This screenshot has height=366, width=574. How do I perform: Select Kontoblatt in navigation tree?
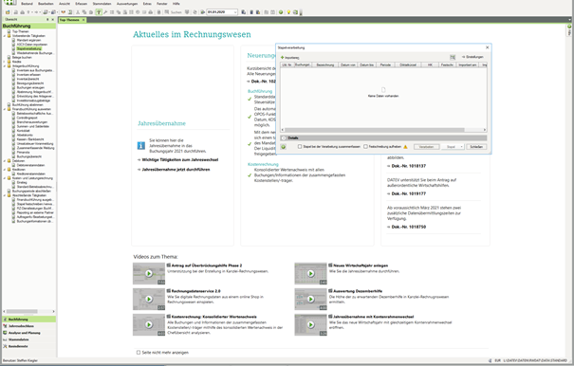coord(24,131)
